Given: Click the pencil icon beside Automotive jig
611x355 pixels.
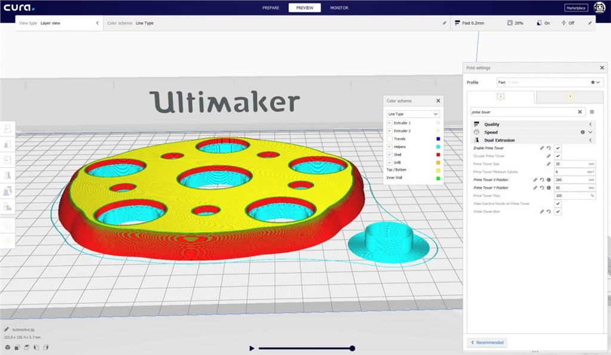Looking at the screenshot, I should [6, 329].
